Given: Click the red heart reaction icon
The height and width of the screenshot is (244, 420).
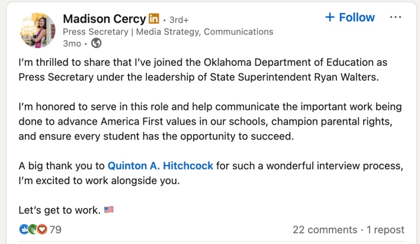Looking at the screenshot, I should coord(41,229).
